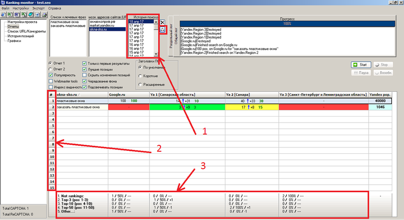
Task: Click the green Start button
Action: click(x=362, y=65)
